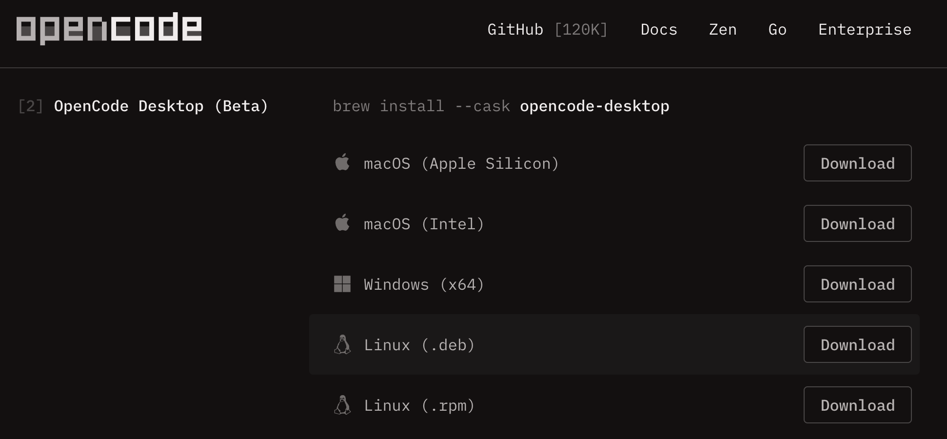This screenshot has height=439, width=947.
Task: Select the Windows (x64) label text
Action: (424, 284)
